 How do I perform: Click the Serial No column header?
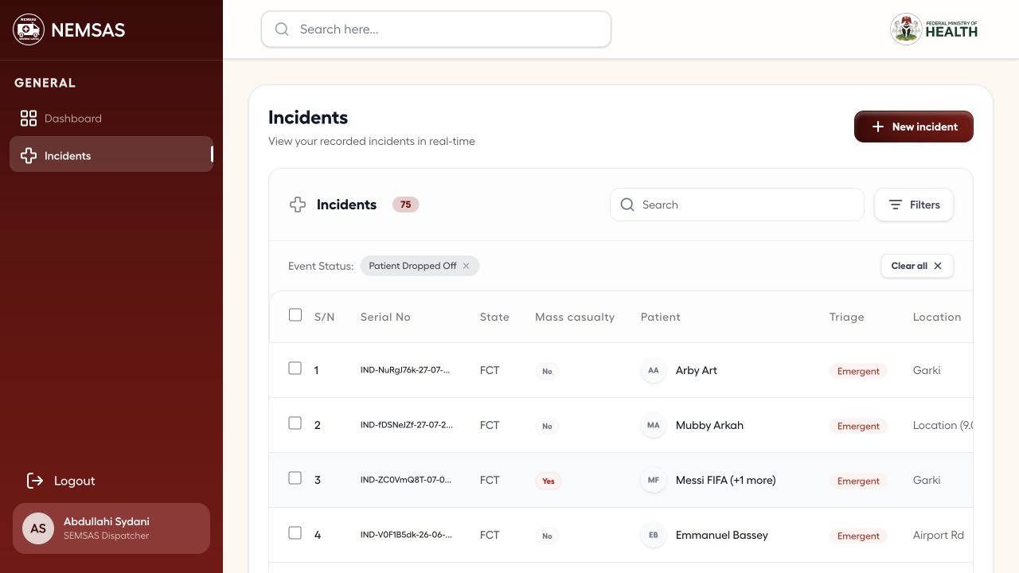point(385,317)
